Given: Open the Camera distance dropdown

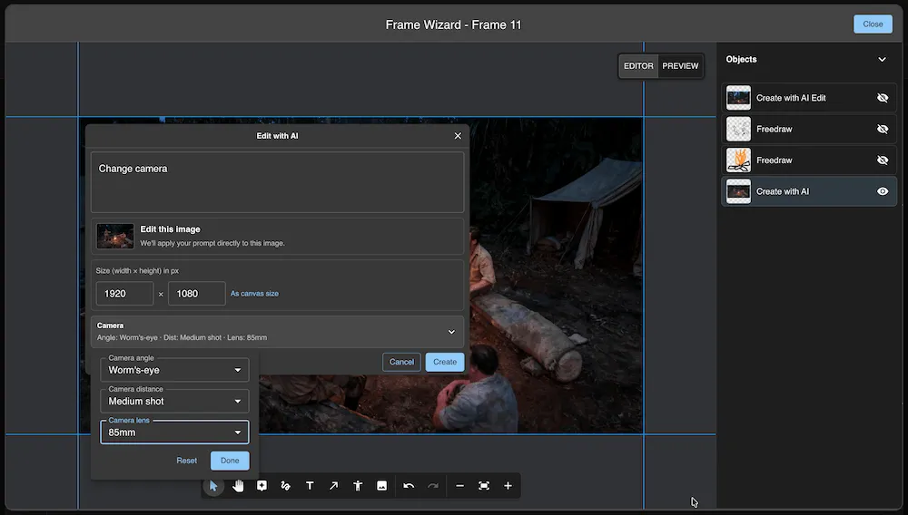Looking at the screenshot, I should point(175,401).
